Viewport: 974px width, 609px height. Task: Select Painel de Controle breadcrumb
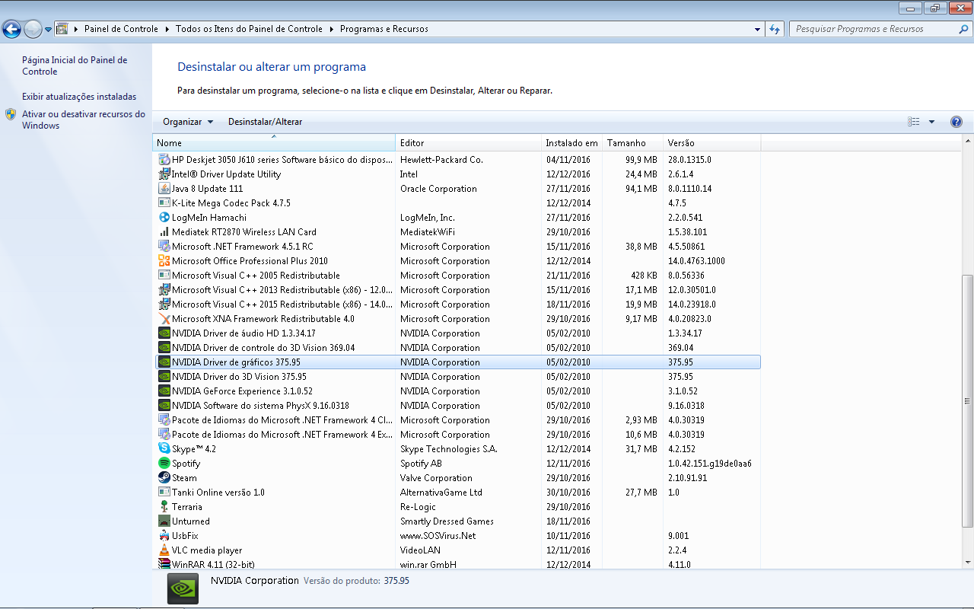[121, 29]
